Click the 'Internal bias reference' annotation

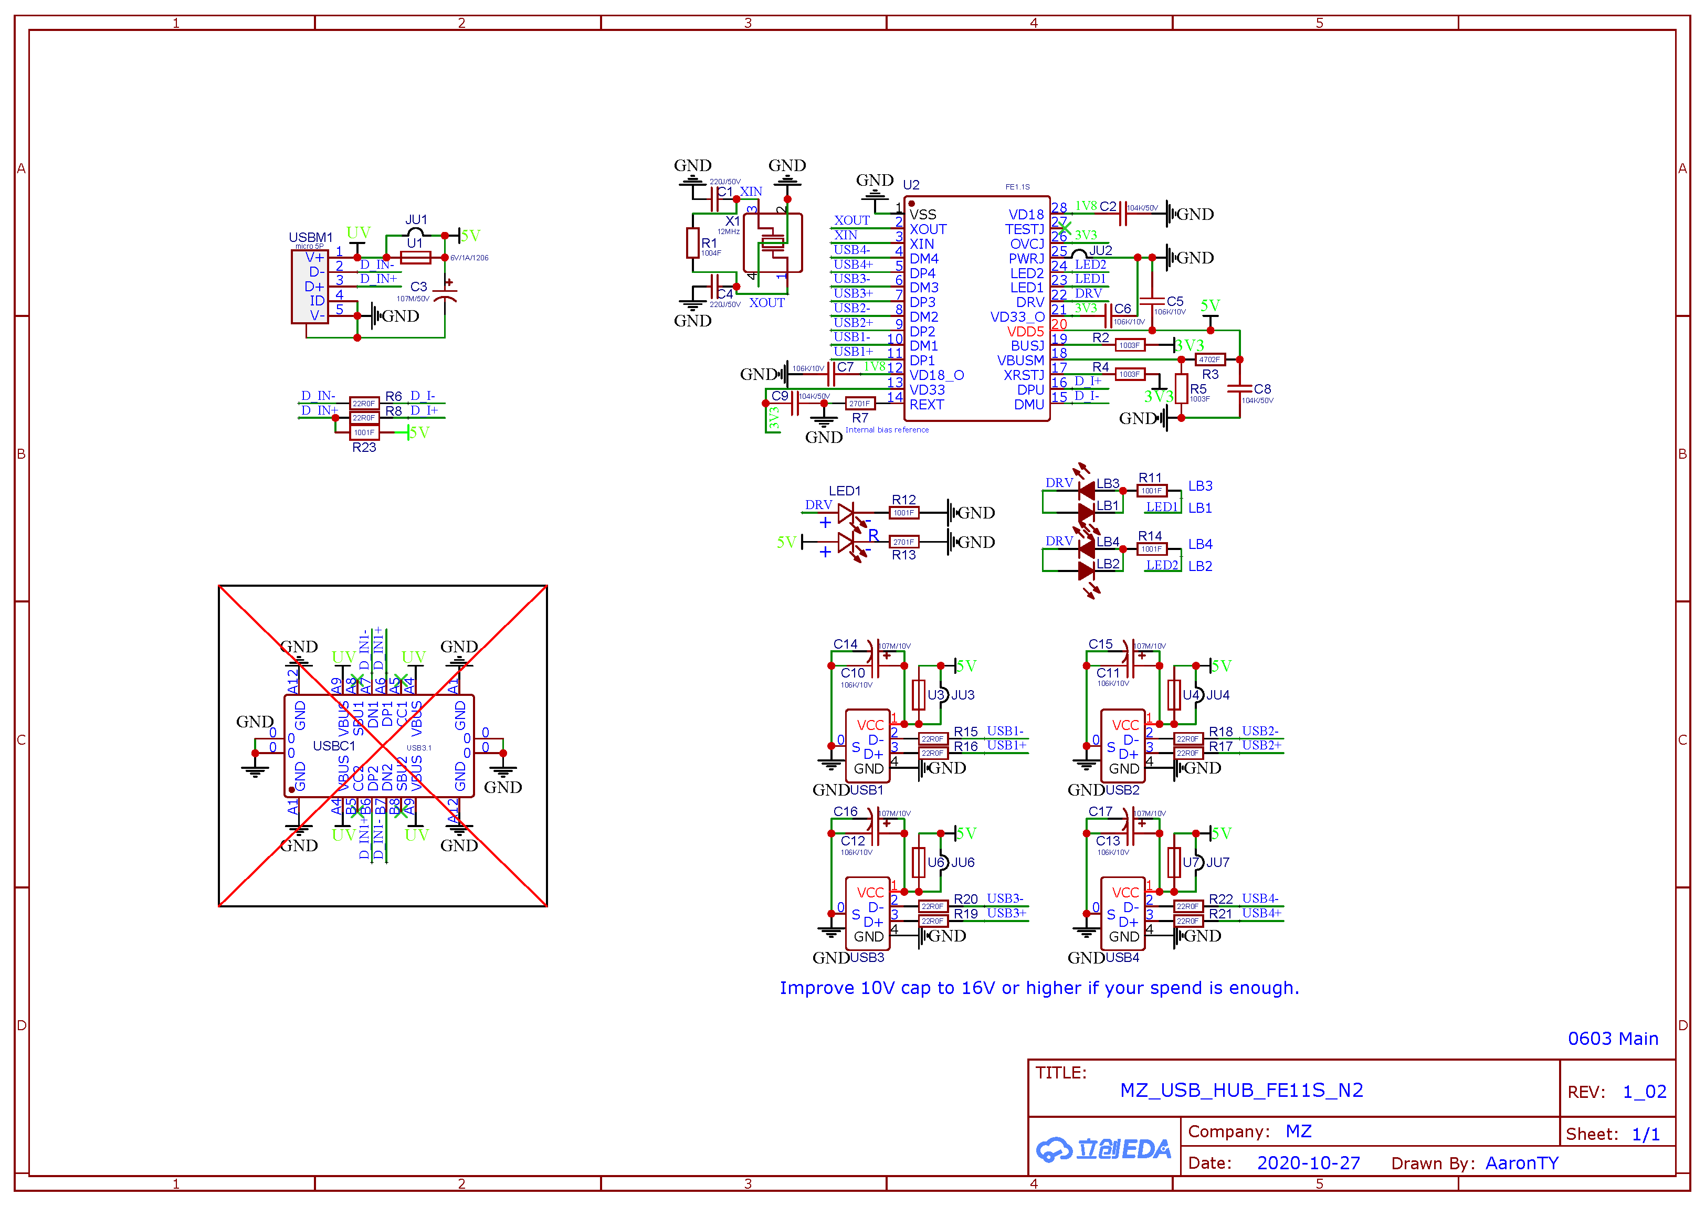(887, 429)
